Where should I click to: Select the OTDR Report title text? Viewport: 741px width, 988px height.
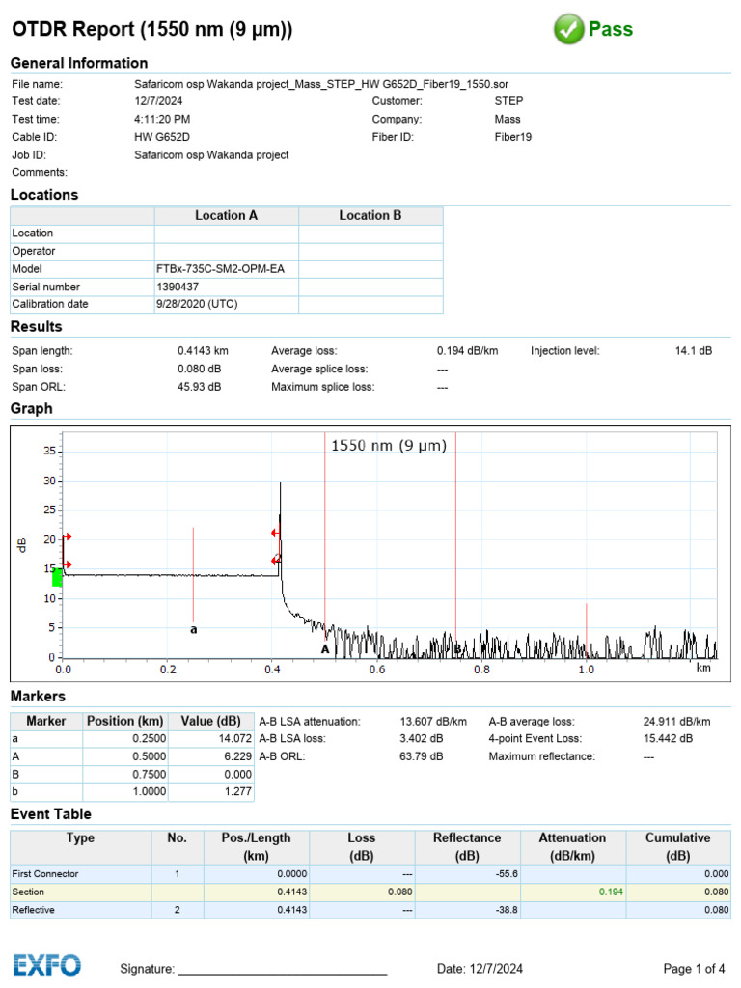(152, 29)
